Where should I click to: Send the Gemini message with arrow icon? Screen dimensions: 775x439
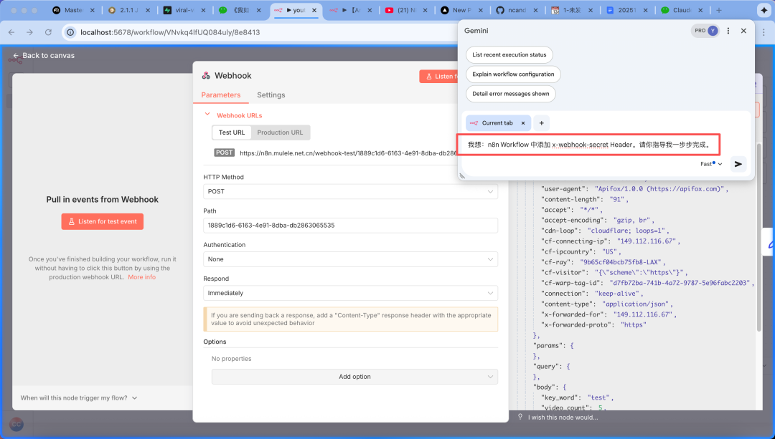[737, 164]
